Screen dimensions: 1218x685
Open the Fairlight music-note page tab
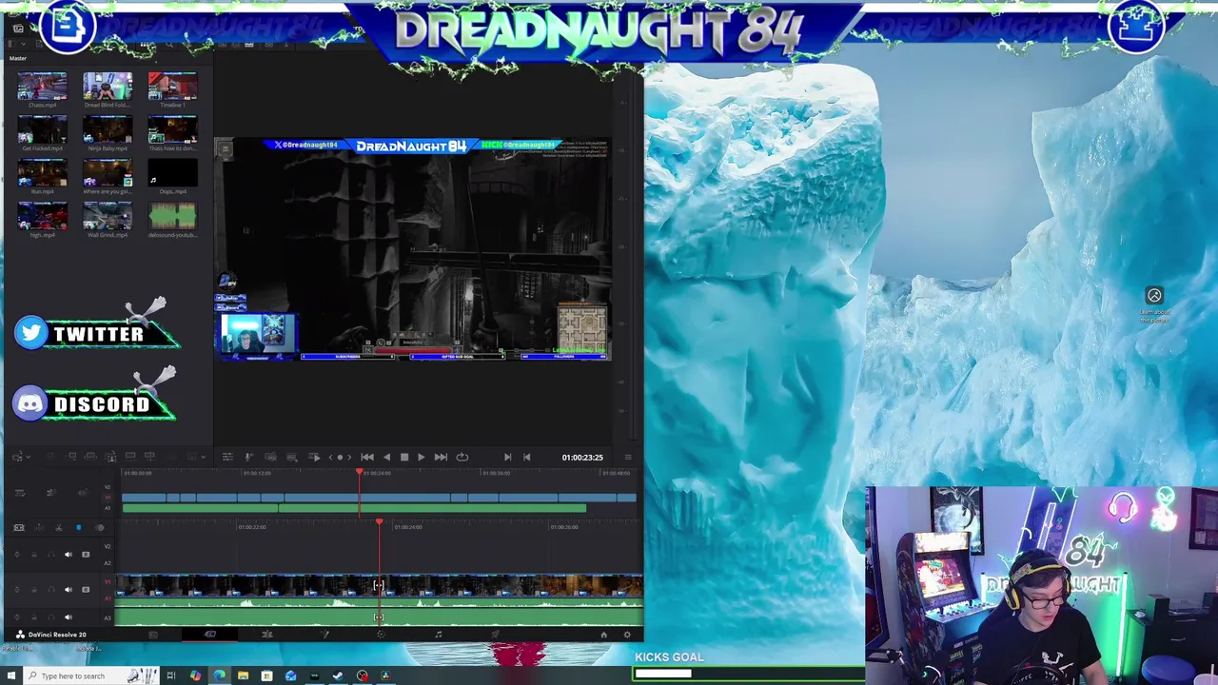coord(439,635)
